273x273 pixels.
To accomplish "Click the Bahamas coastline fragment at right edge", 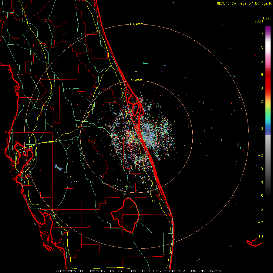I will click(254, 242).
